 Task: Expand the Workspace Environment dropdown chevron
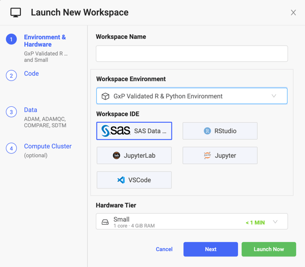pos(274,96)
